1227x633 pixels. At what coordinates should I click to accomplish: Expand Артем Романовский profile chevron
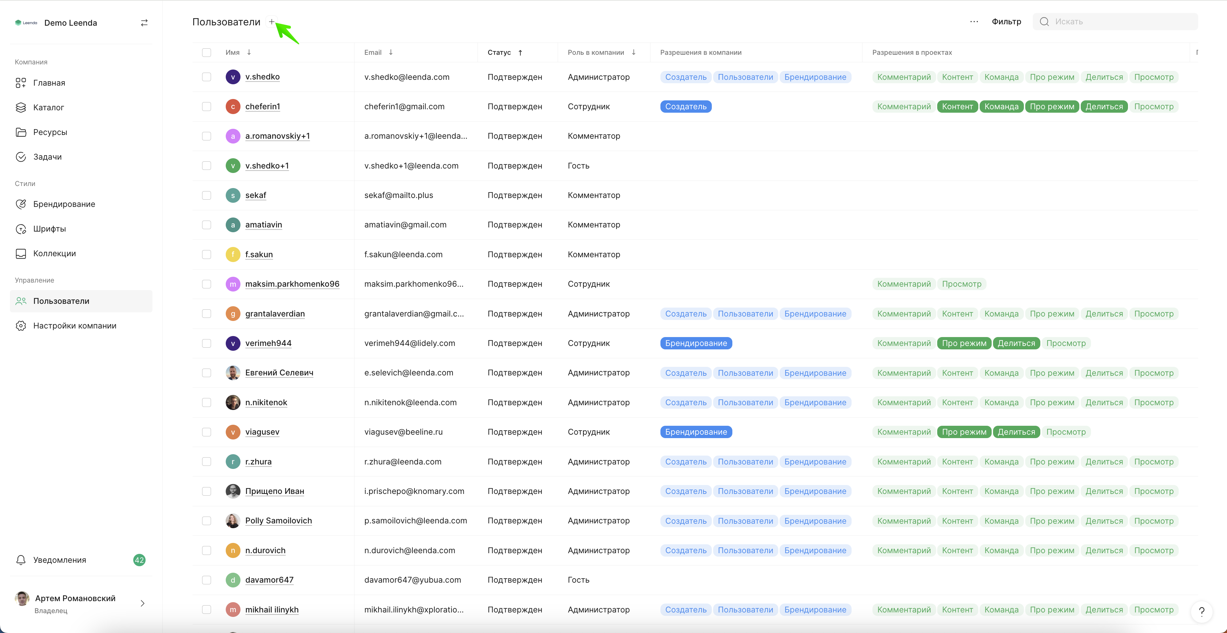click(142, 604)
